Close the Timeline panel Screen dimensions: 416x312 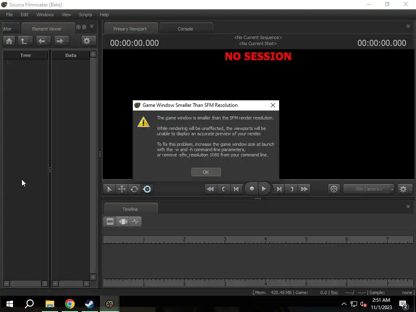tap(408, 206)
